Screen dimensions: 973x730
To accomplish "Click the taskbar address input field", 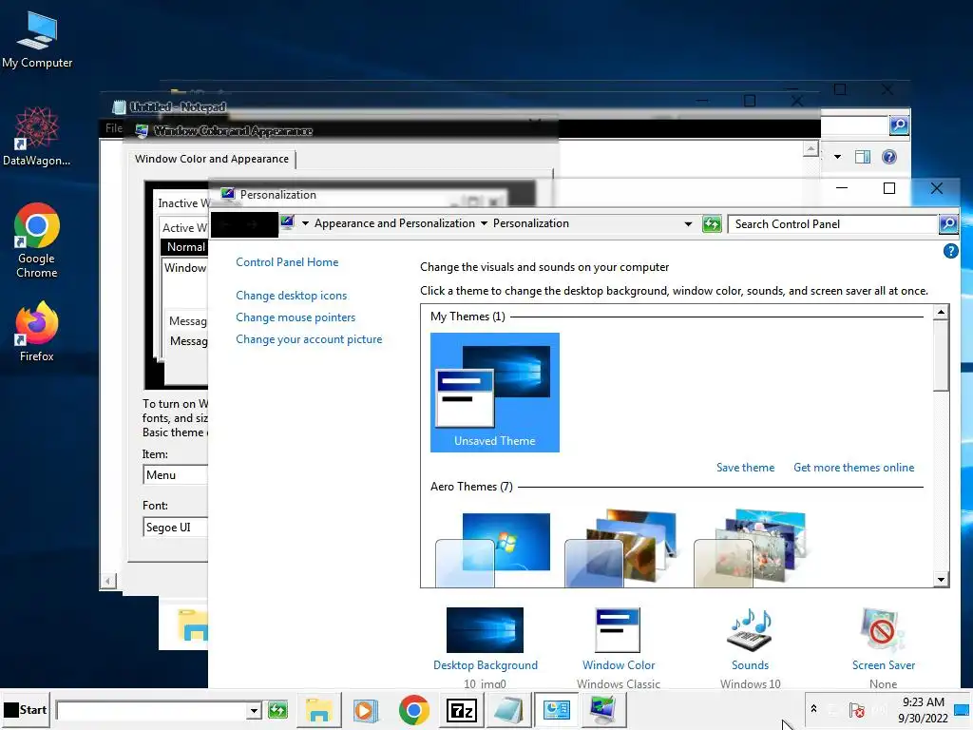I will point(151,710).
